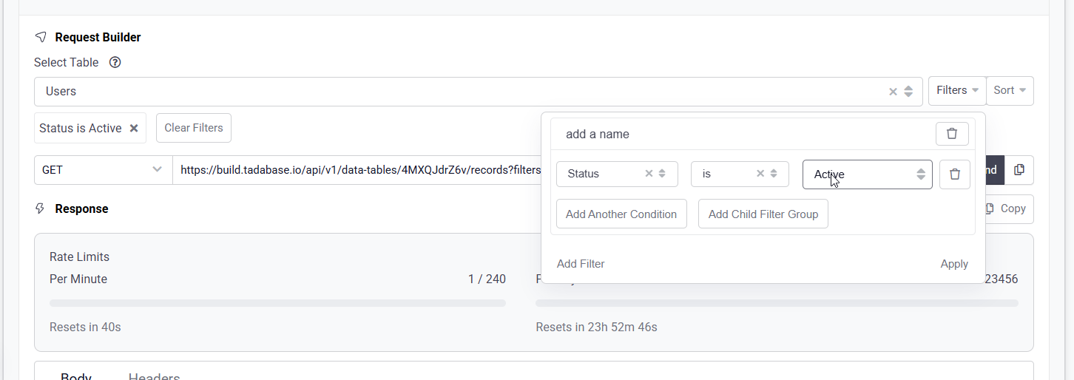Switch to the Headers tab
The image size is (1074, 380).
pos(154,376)
